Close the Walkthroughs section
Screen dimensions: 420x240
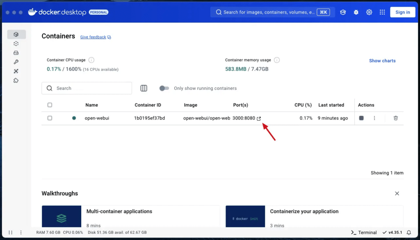(397, 193)
